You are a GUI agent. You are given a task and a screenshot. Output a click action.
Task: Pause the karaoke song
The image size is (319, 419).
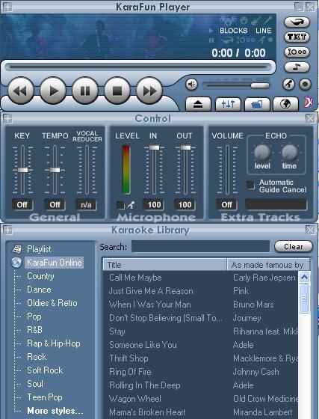85,91
